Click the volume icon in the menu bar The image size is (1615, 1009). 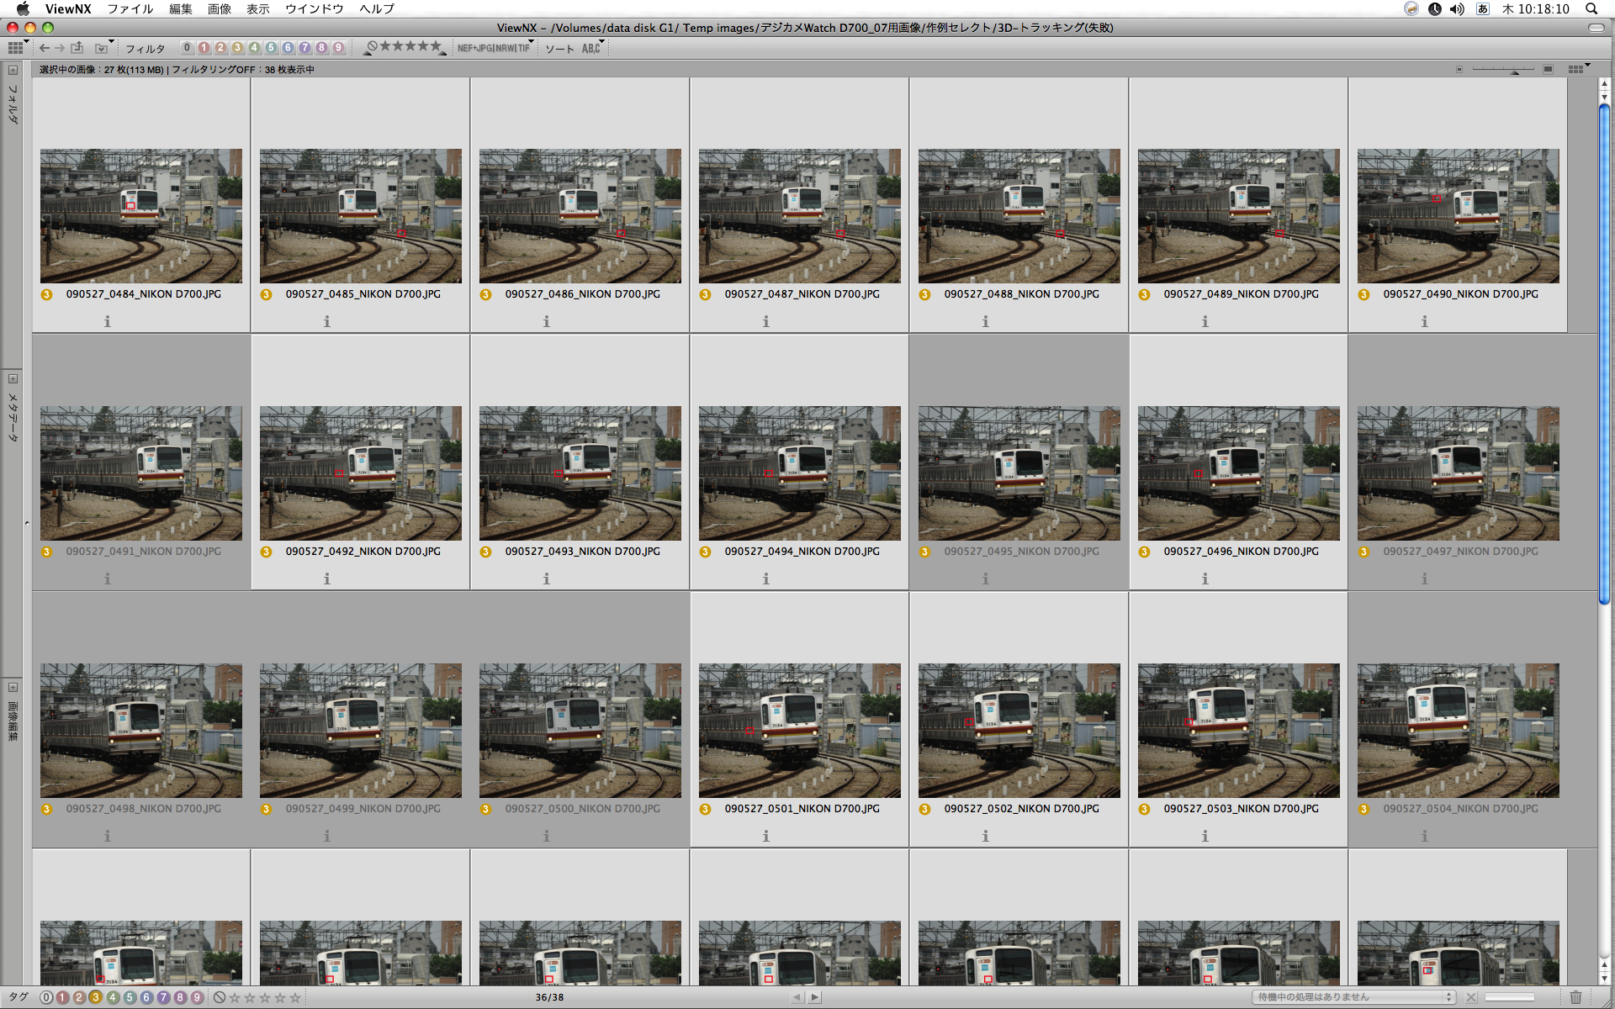click(x=1457, y=8)
